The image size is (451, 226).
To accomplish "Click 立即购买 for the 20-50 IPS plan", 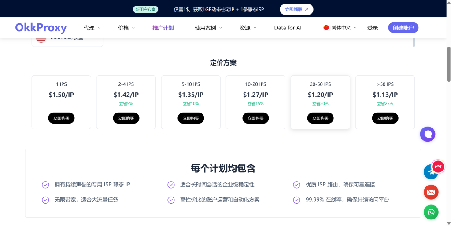I will (x=321, y=118).
